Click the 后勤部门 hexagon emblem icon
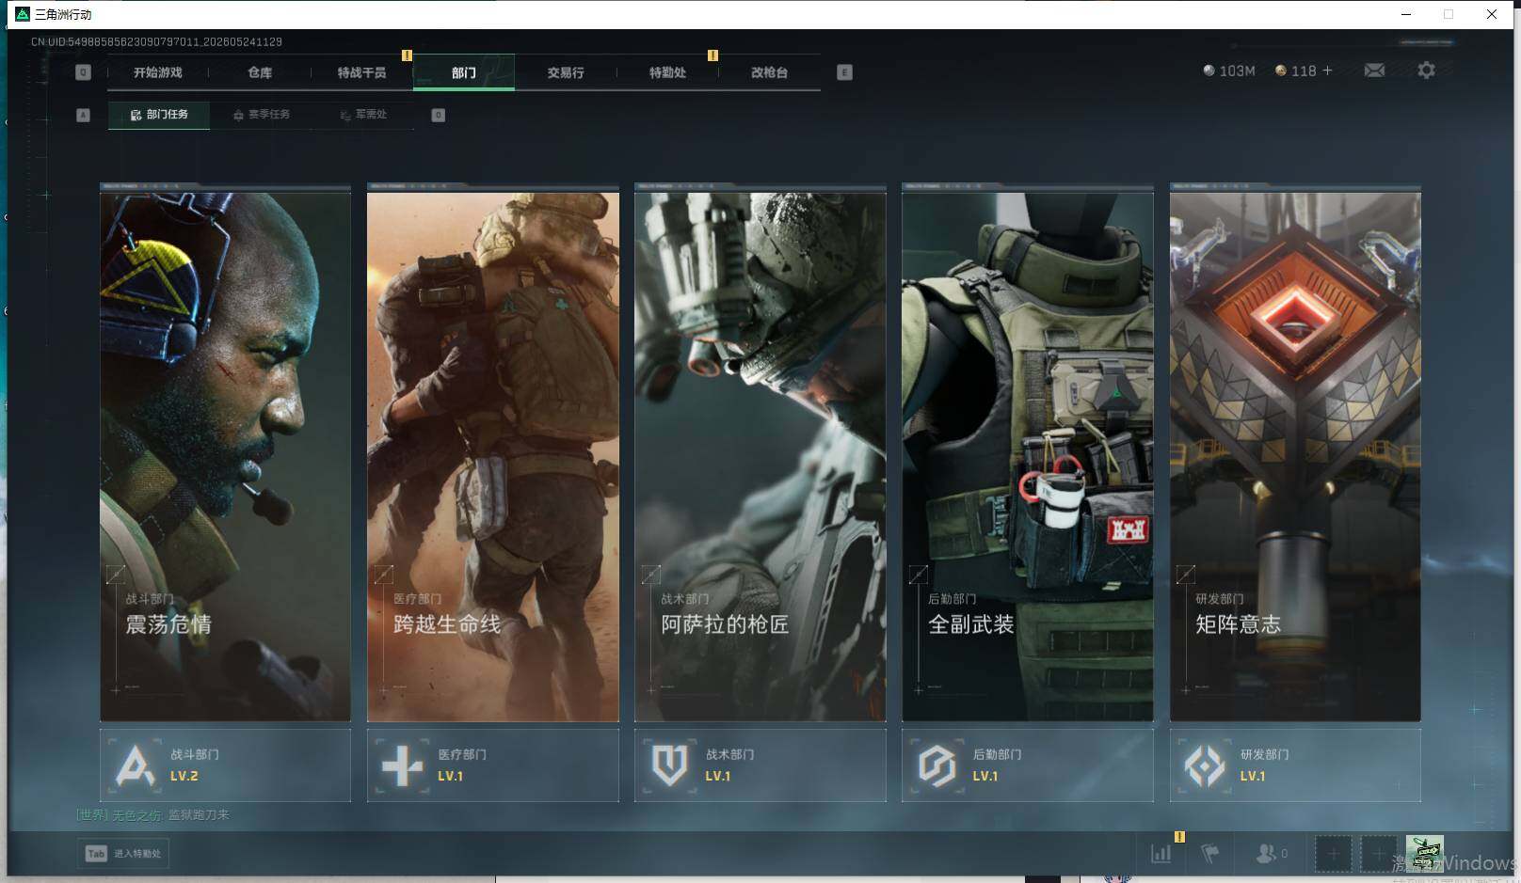1521x883 pixels. (x=937, y=765)
